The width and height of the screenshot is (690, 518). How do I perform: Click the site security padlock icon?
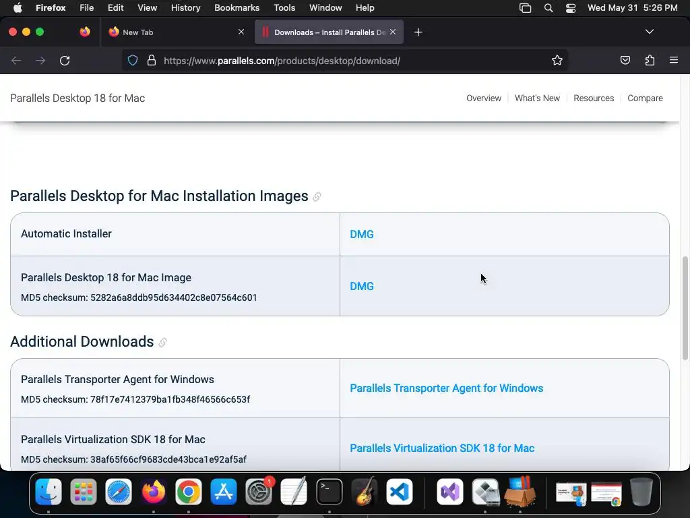coord(152,60)
